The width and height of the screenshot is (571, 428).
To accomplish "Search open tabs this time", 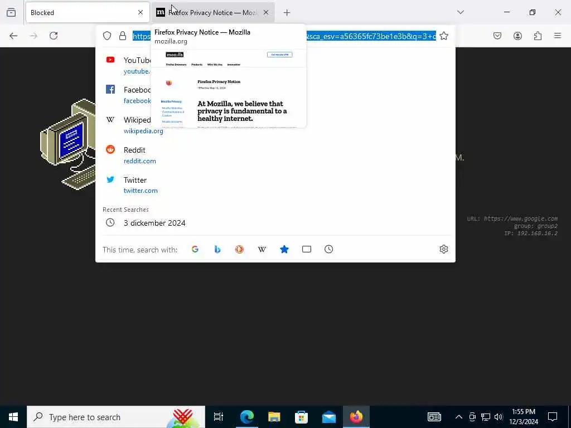I will coord(307,249).
